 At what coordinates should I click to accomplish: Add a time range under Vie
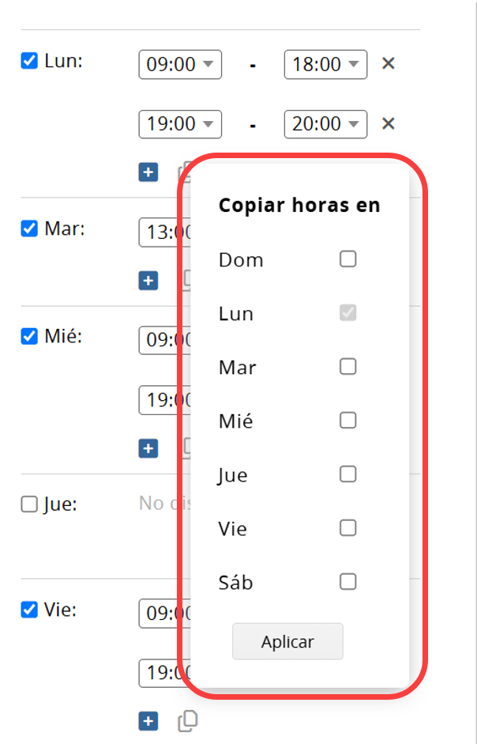(x=148, y=722)
